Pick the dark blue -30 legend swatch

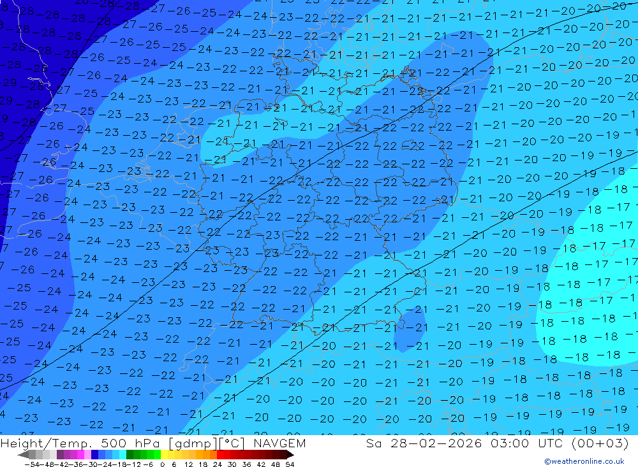[x=94, y=454]
